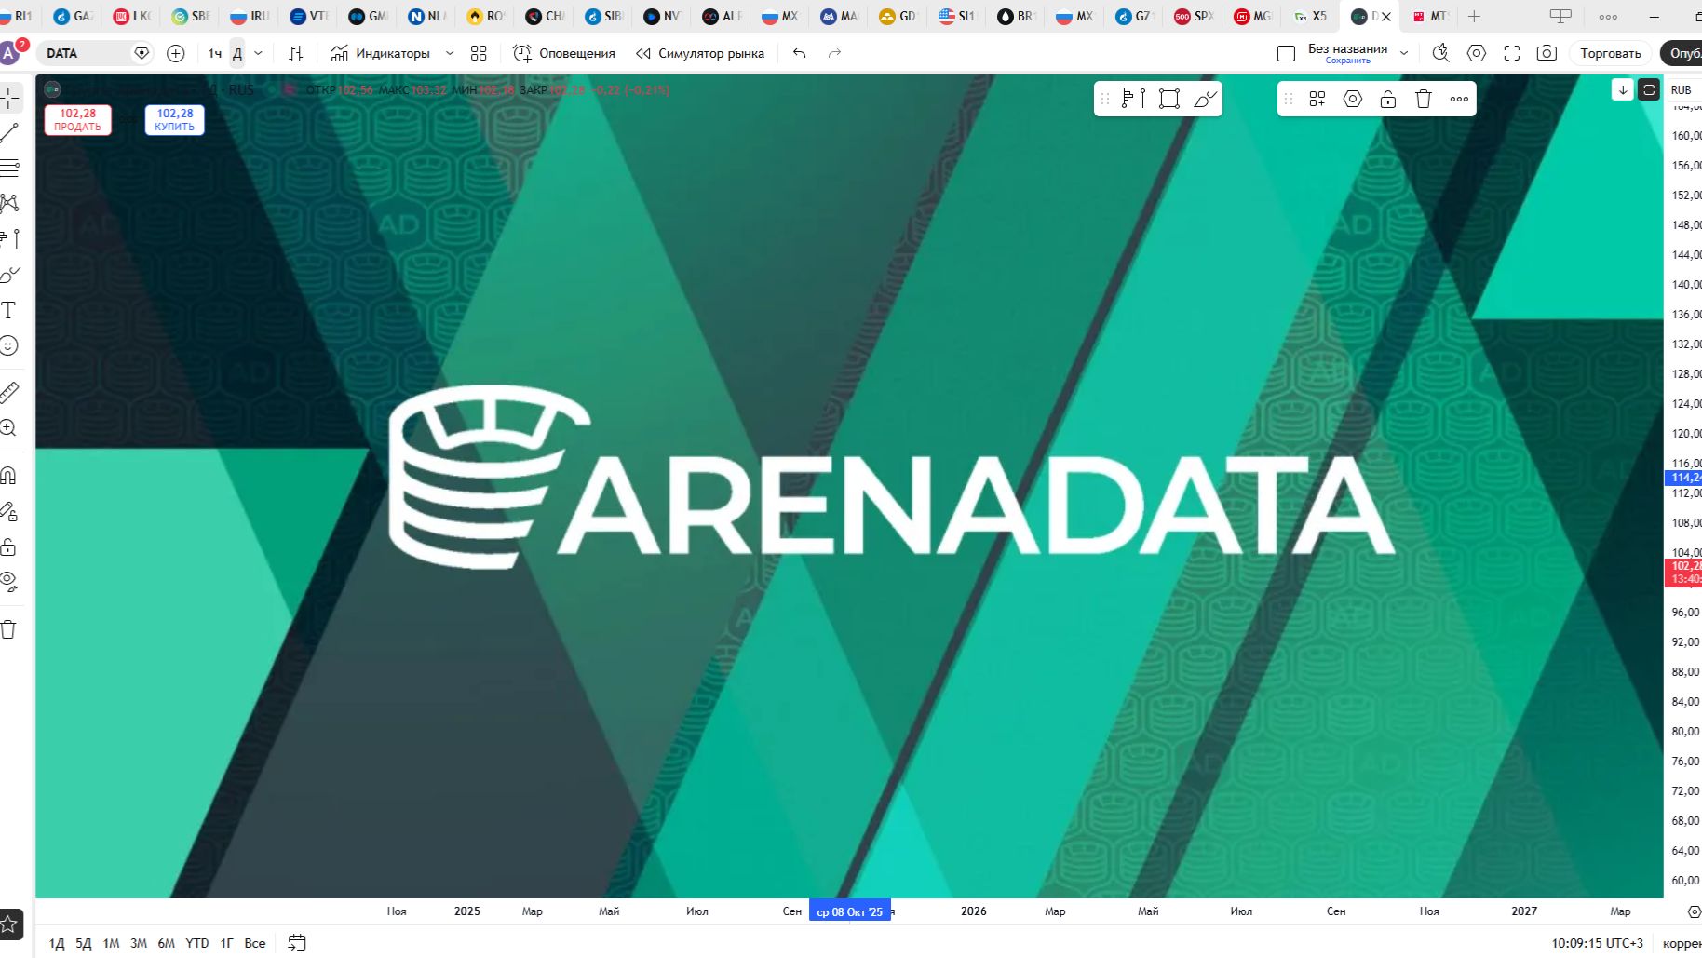1702x958 pixels.
Task: Select the Все date range
Action: tap(255, 943)
